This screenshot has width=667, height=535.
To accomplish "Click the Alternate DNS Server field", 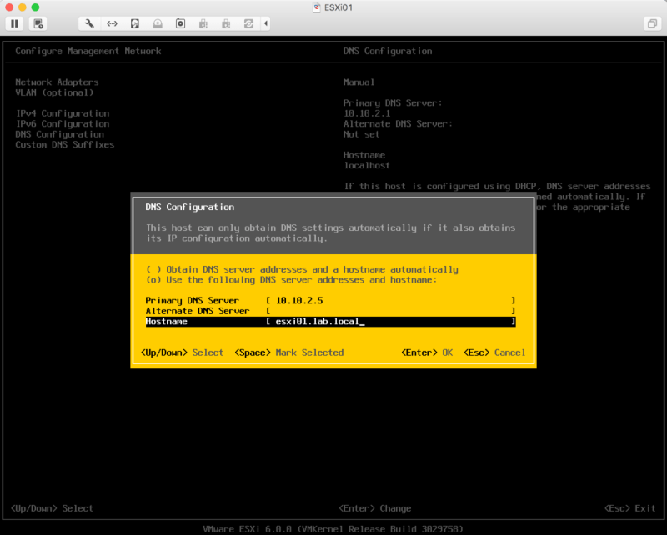I will pos(390,310).
